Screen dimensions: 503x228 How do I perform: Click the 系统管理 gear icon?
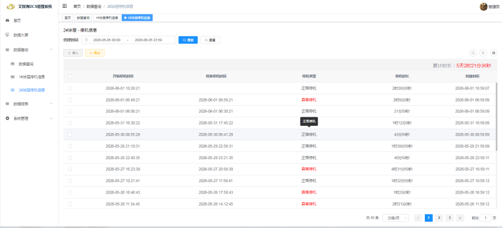tap(7, 118)
